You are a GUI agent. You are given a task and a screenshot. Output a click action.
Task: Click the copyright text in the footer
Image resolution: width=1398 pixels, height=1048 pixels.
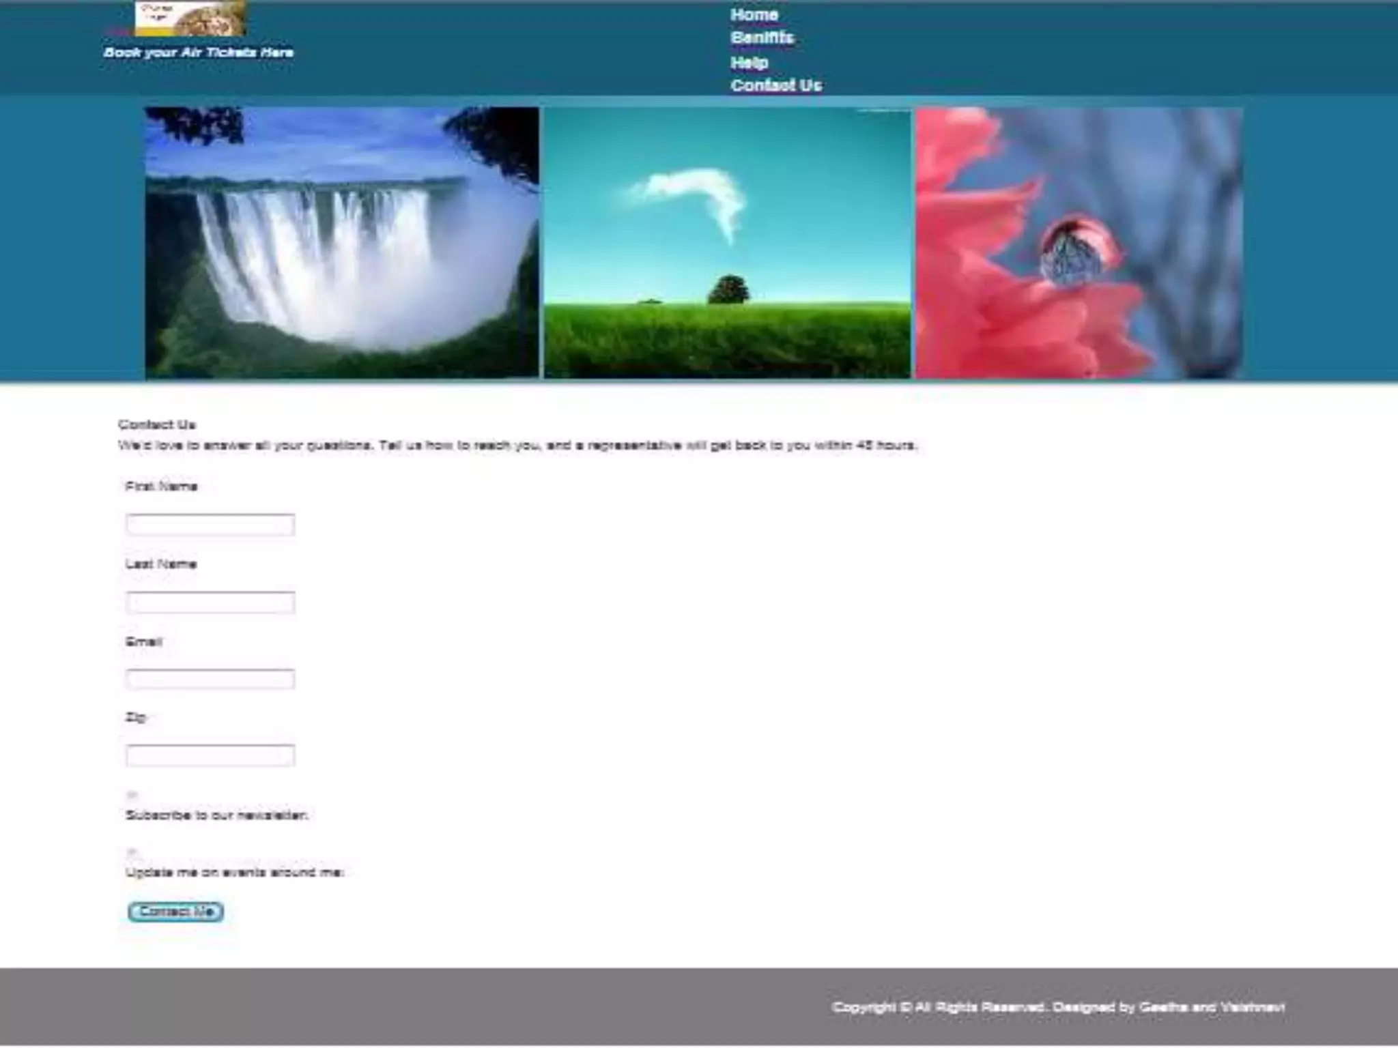(1058, 1007)
